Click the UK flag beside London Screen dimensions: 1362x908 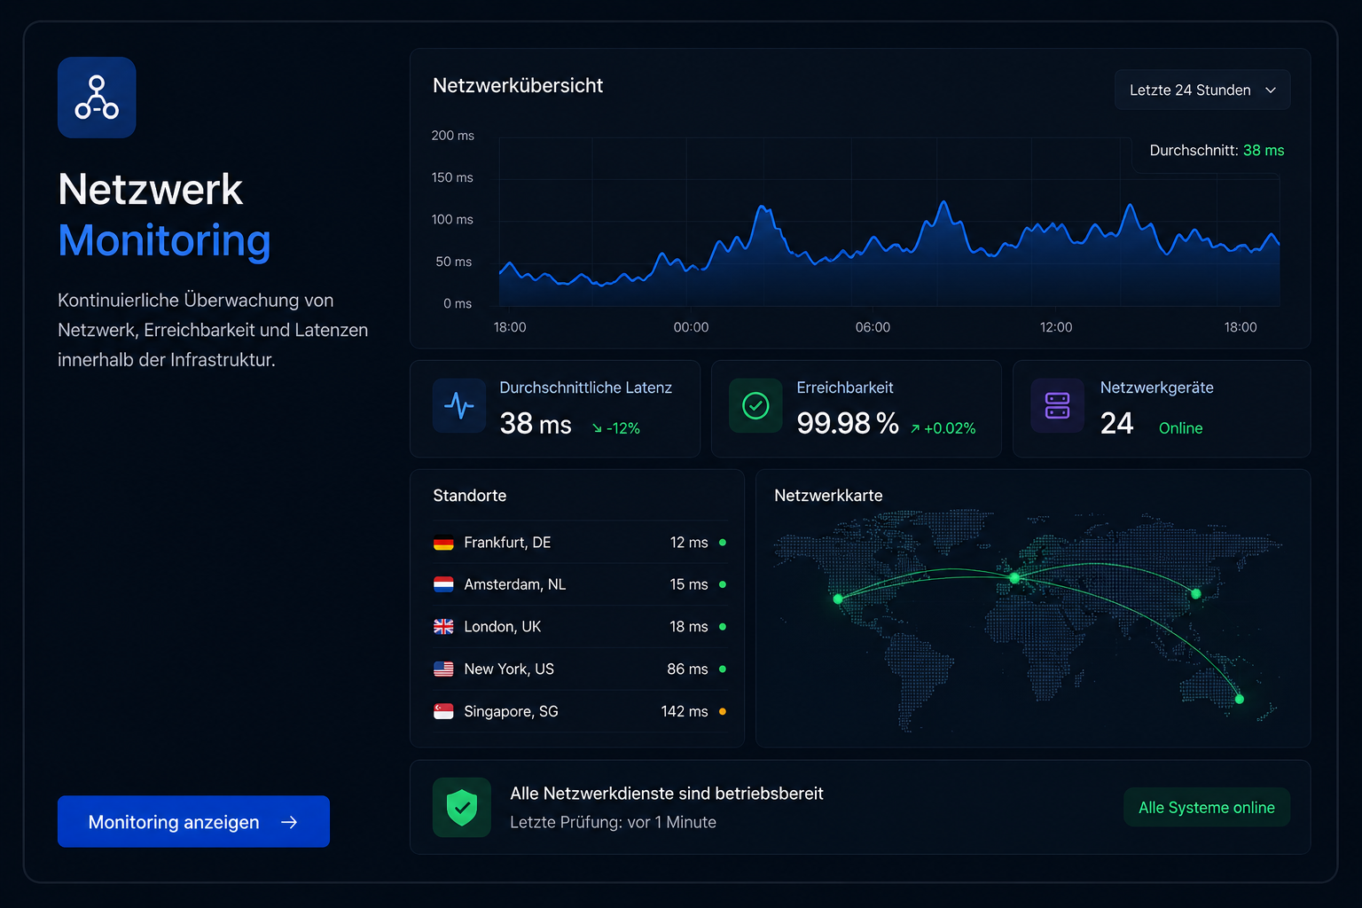pyautogui.click(x=443, y=627)
